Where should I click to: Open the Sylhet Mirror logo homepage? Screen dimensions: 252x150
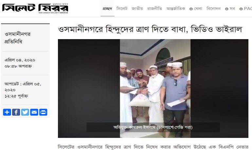pos(35,8)
